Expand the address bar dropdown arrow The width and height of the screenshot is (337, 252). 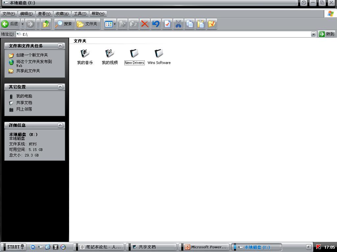click(313, 34)
